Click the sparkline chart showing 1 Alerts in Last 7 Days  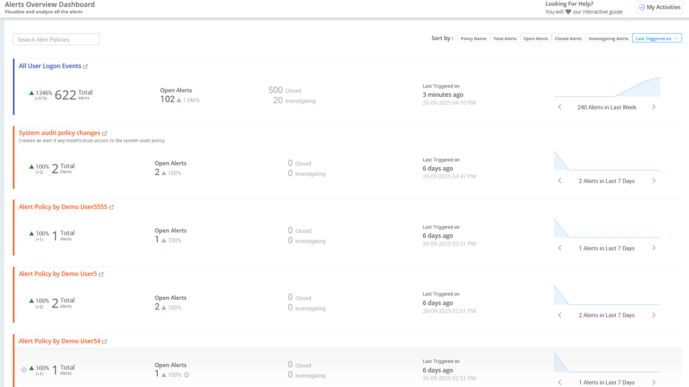pyautogui.click(x=607, y=228)
